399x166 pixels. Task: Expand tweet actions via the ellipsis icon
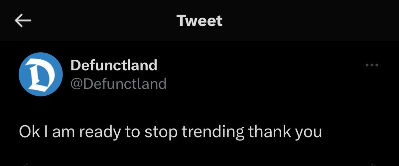coord(372,65)
